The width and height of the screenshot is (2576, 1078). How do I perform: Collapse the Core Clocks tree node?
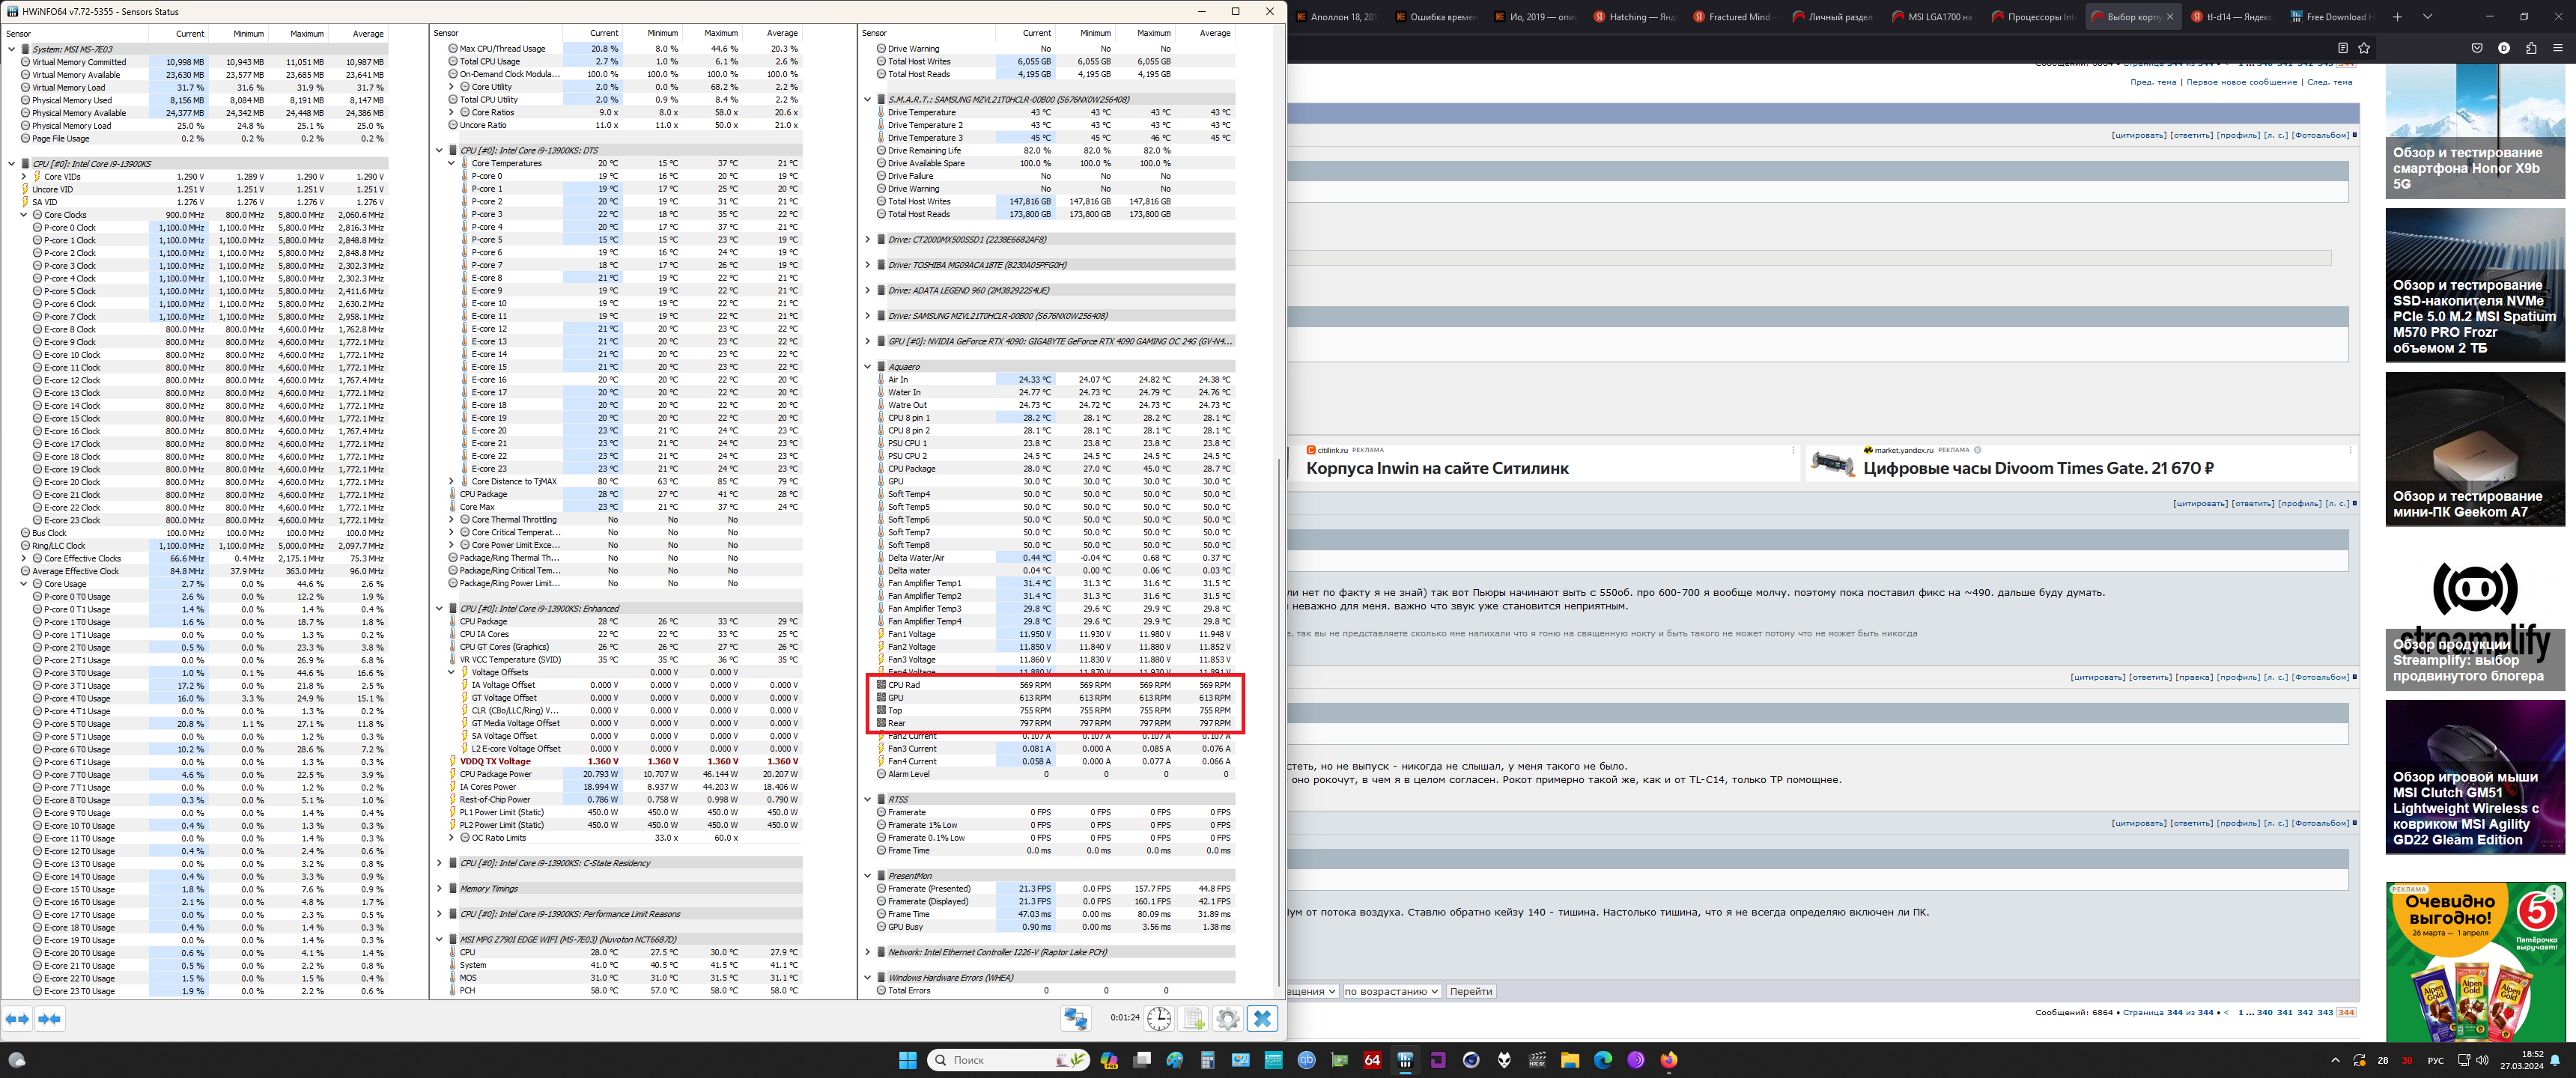(x=24, y=215)
